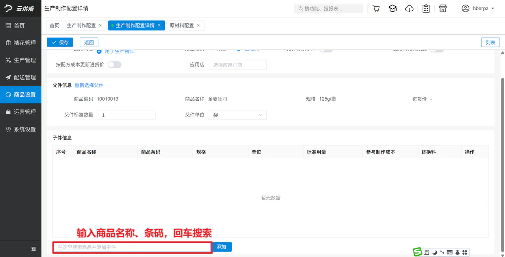Close the 生产制作配置 tab
Viewport: 505px width, 257px height.
tap(100, 25)
